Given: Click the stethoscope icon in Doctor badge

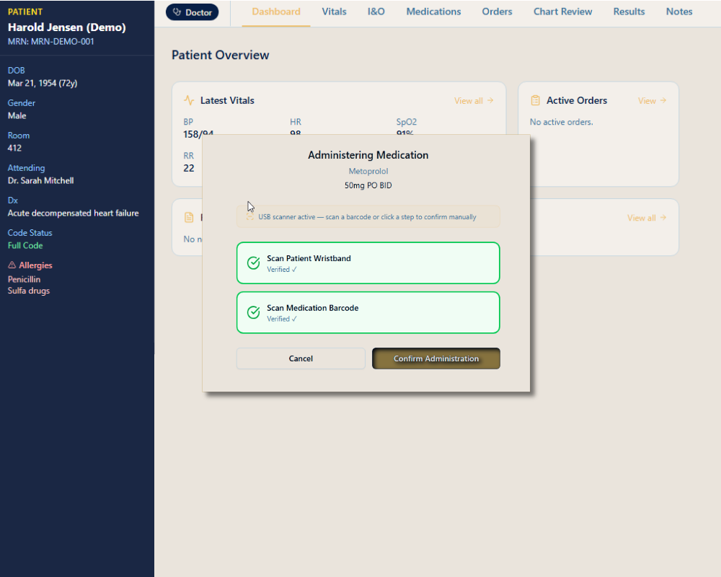Looking at the screenshot, I should click(177, 12).
